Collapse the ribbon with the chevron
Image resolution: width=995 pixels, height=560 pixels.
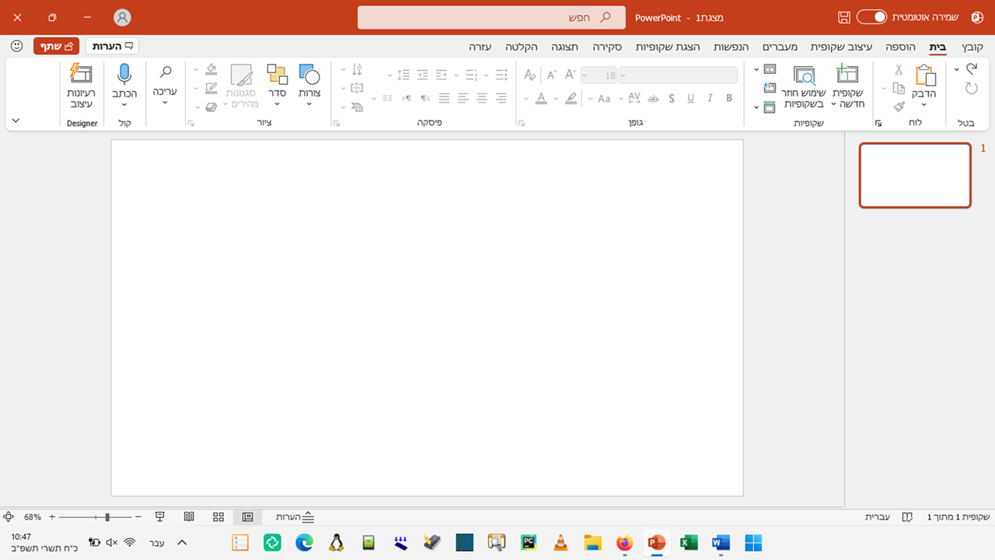[x=16, y=121]
